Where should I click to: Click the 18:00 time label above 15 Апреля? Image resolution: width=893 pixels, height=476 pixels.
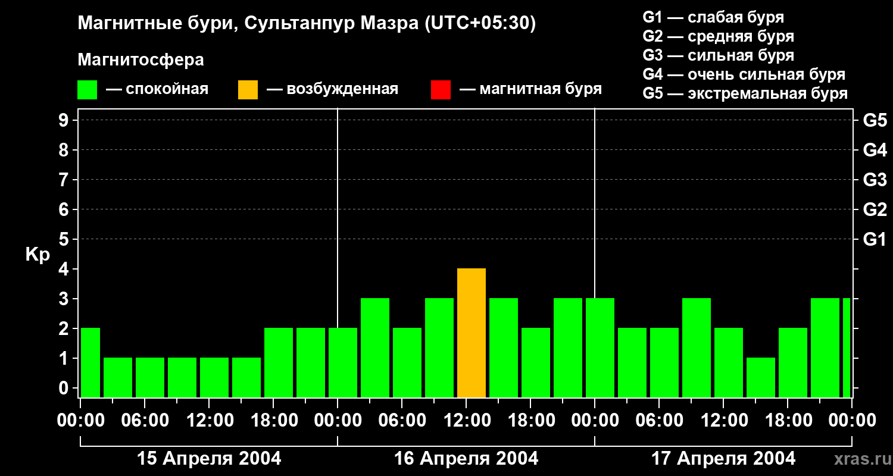[273, 421]
